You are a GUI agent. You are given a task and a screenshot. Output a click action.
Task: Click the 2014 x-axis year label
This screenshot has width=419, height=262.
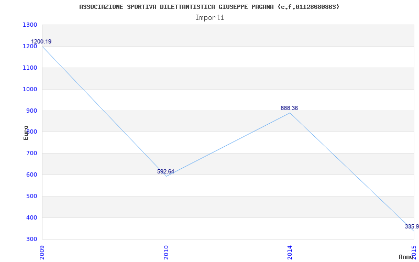click(290, 252)
